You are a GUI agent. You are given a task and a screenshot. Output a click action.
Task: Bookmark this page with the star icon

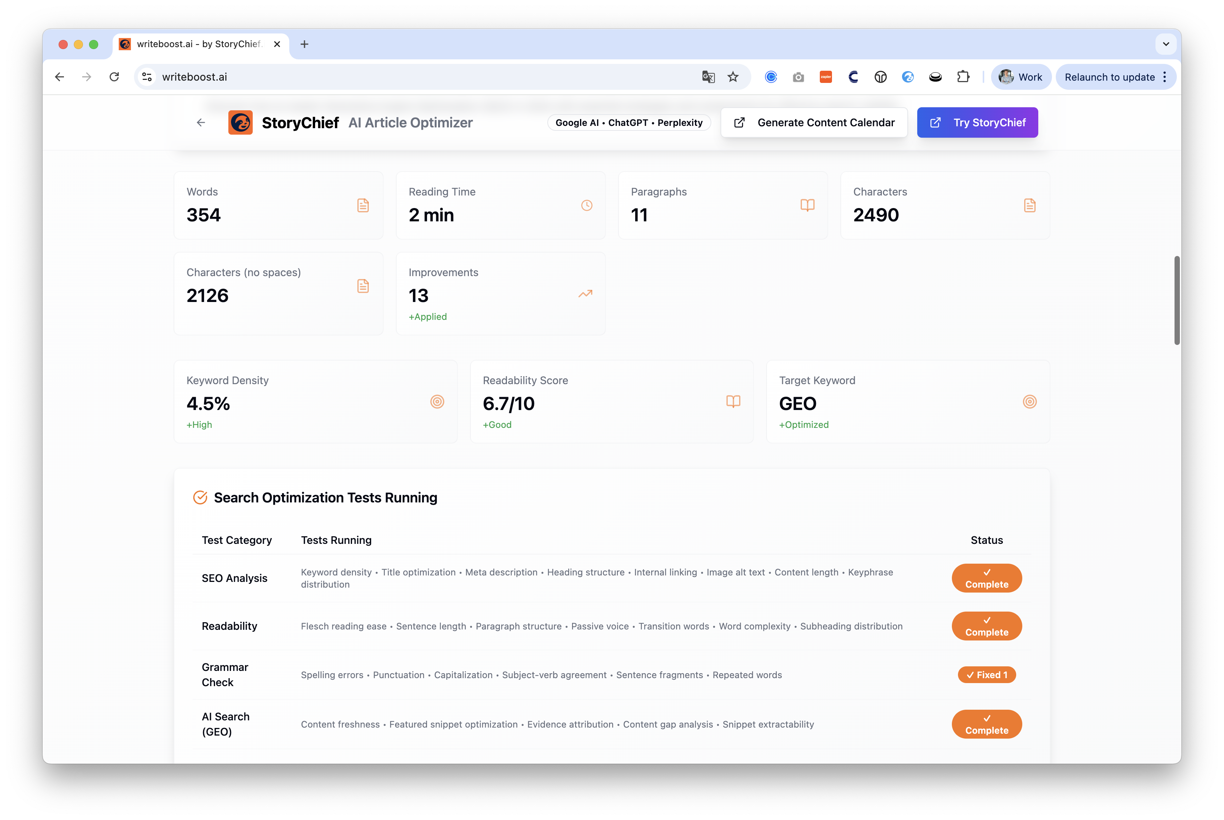click(733, 77)
